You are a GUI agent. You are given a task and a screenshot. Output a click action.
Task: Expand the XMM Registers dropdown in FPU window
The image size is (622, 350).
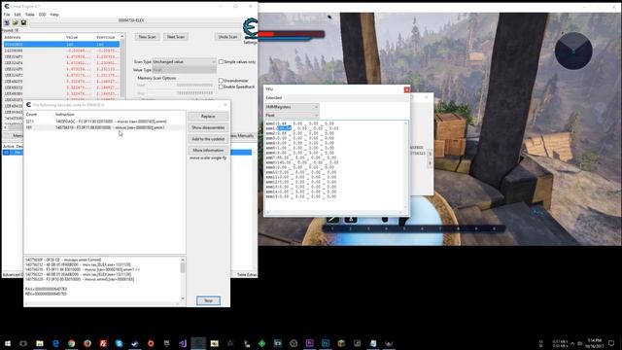point(292,107)
